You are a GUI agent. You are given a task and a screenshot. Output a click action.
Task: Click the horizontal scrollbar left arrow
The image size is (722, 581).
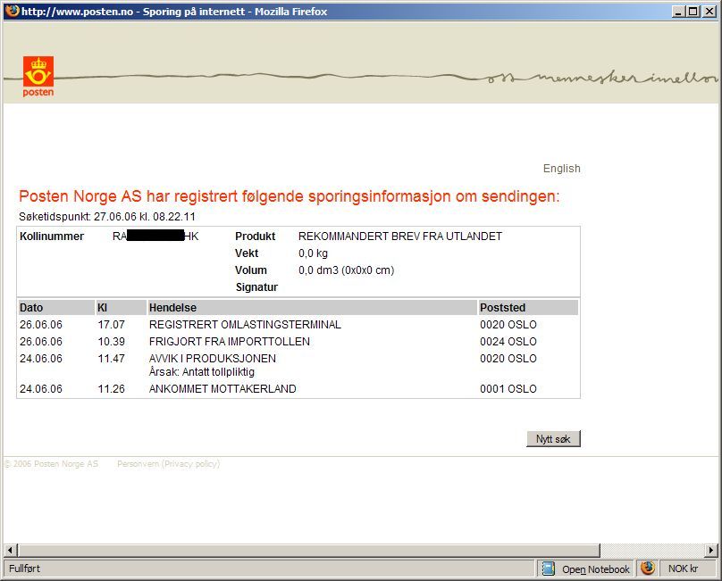pyautogui.click(x=11, y=550)
